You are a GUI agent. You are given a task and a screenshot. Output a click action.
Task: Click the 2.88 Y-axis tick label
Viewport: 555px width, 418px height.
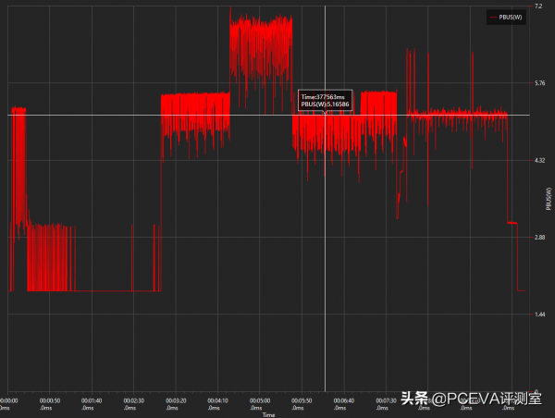coord(540,238)
